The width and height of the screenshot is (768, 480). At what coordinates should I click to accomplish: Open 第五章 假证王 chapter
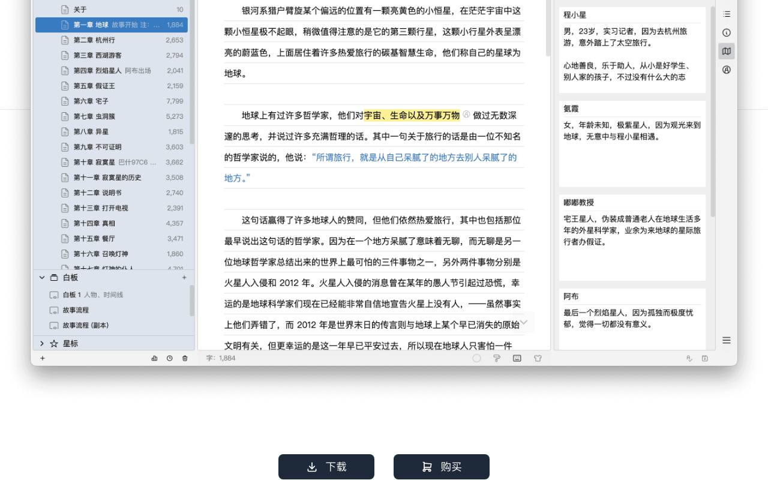(x=112, y=86)
